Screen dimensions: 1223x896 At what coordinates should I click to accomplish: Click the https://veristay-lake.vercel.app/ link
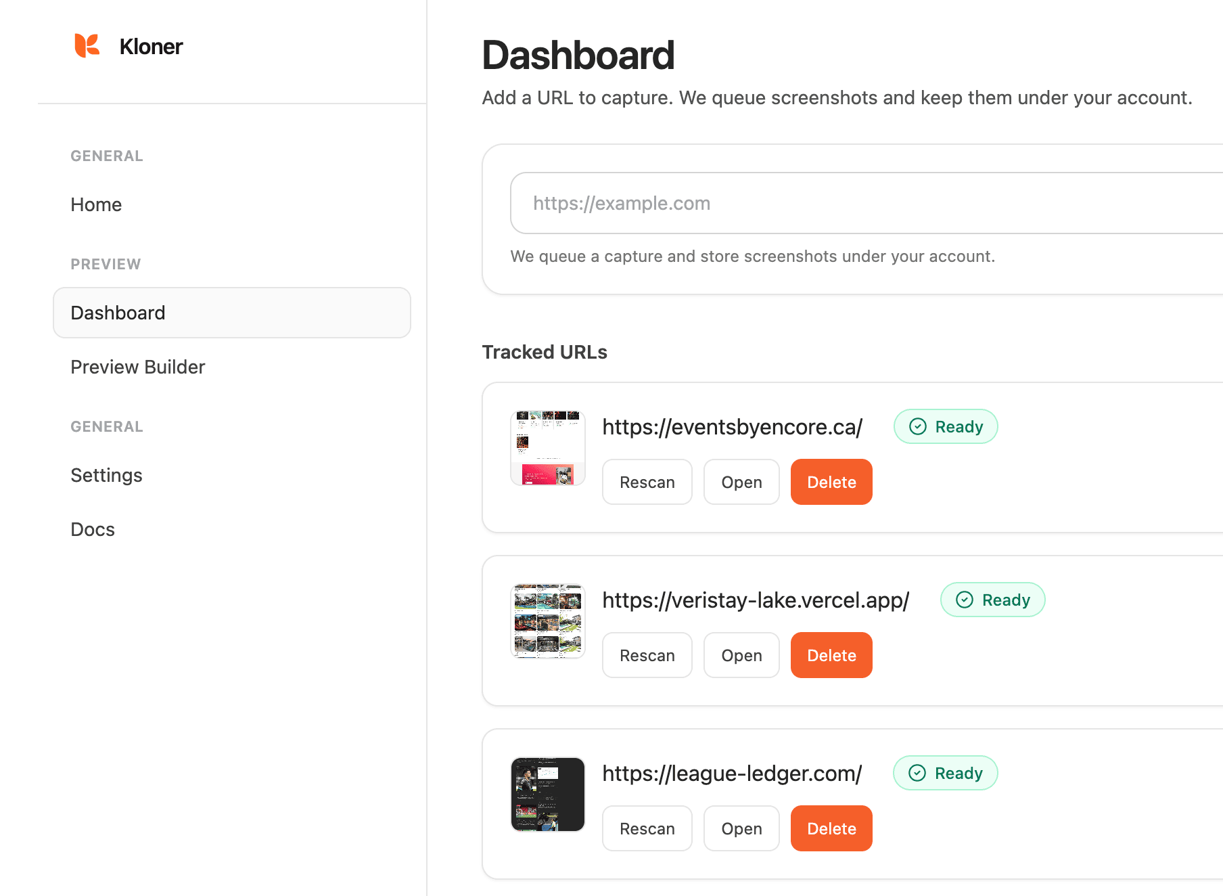pos(755,600)
